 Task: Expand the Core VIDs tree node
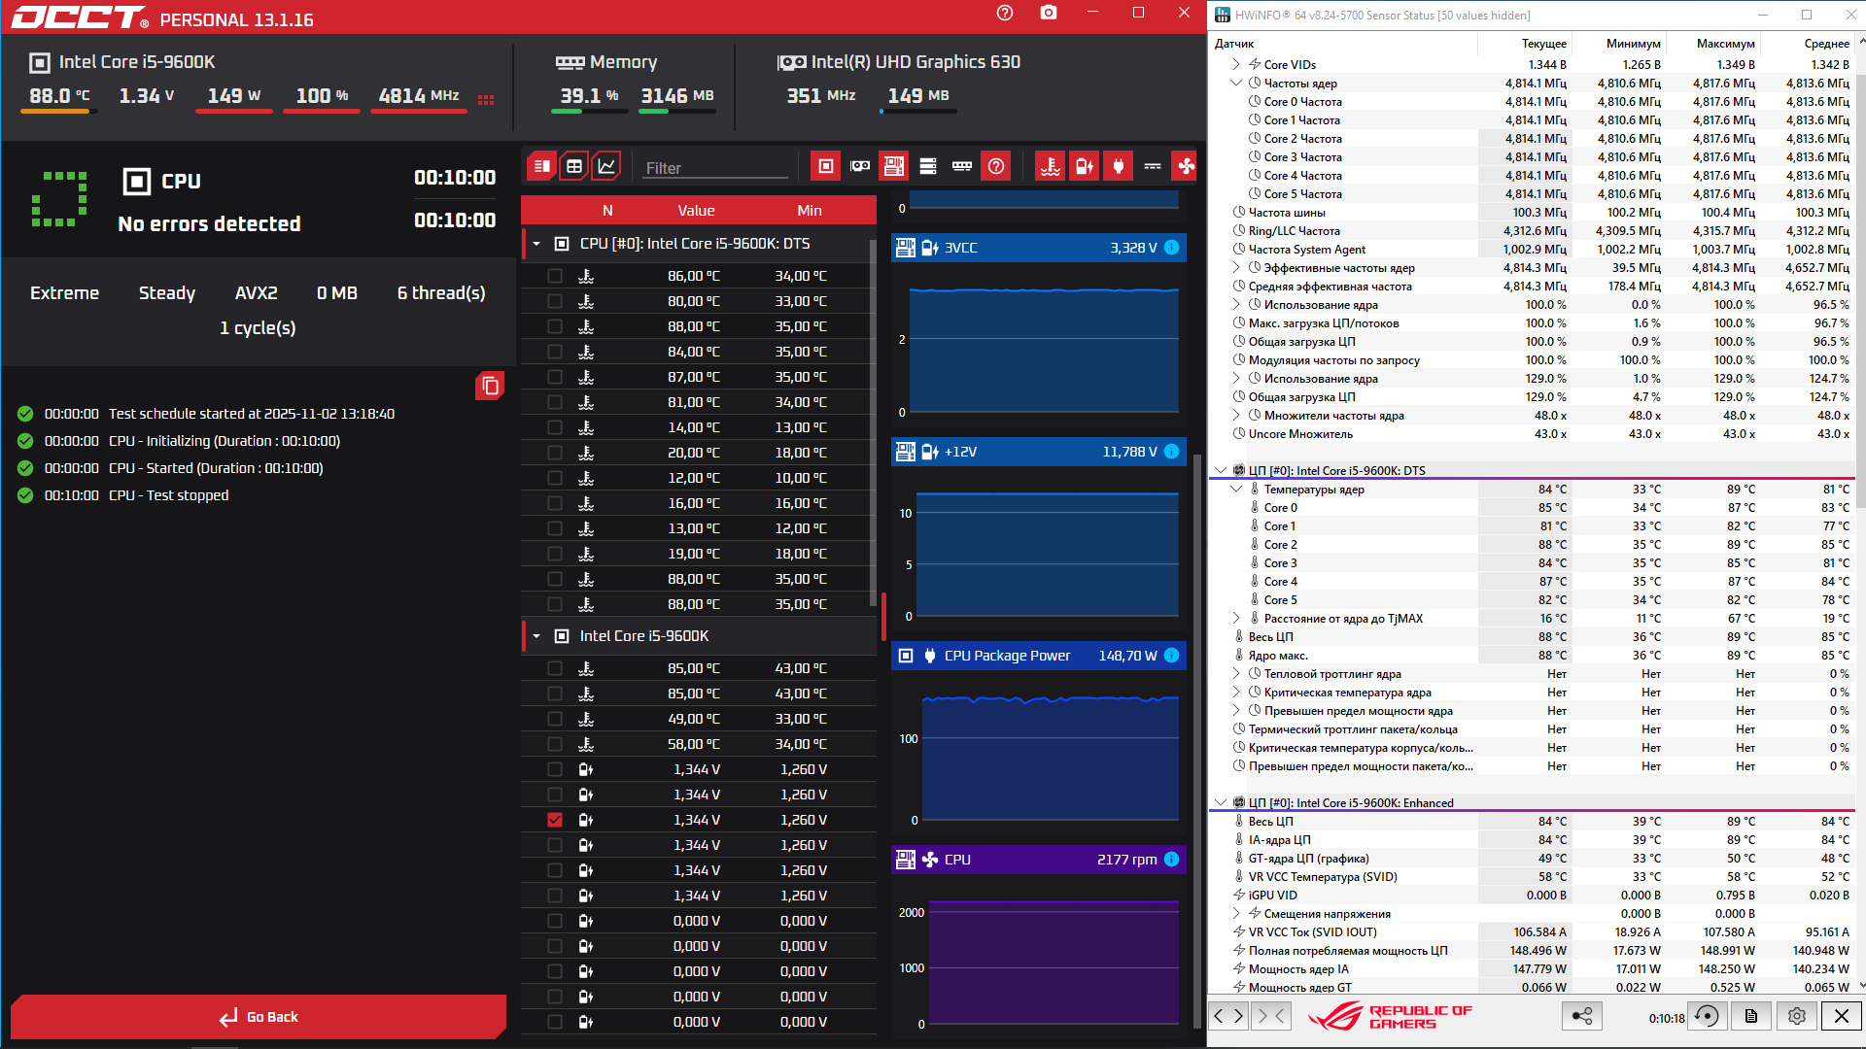[1236, 64]
